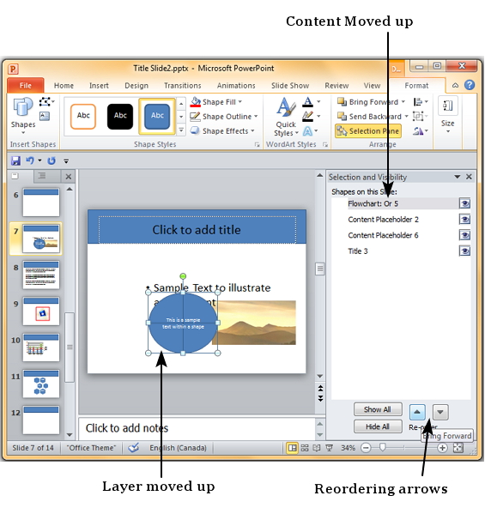Screen dimensions: 485x532
Task: Switch to Reading view
Action: 316,448
